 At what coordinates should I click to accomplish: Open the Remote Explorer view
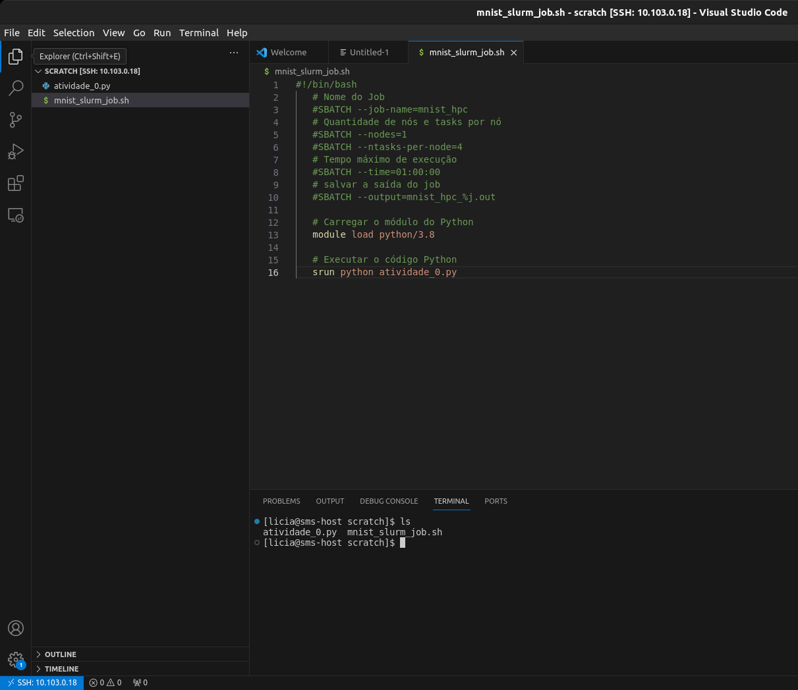click(x=16, y=215)
